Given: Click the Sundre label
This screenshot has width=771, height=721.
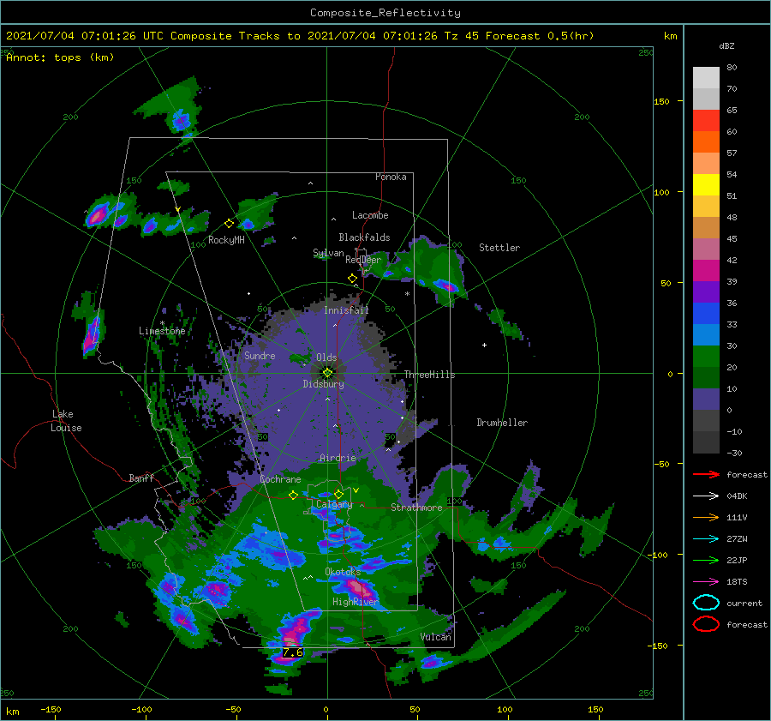Looking at the screenshot, I should point(260,356).
